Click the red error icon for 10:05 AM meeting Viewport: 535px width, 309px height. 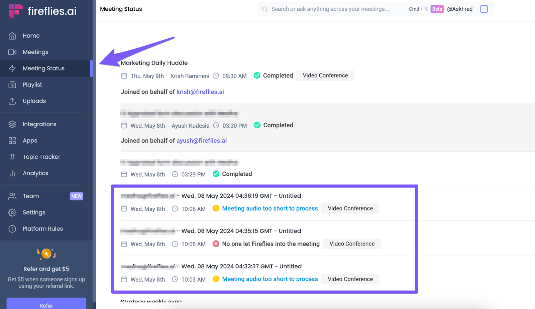[x=216, y=244]
